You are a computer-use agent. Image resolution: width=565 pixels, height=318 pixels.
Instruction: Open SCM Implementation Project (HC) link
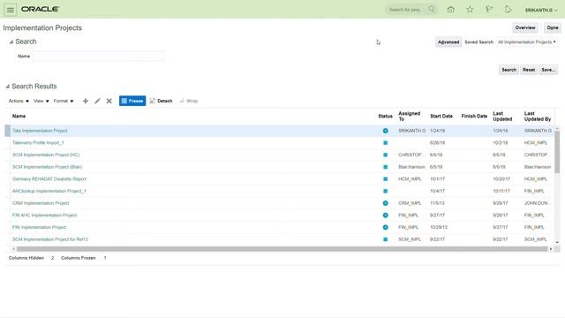tap(46, 155)
